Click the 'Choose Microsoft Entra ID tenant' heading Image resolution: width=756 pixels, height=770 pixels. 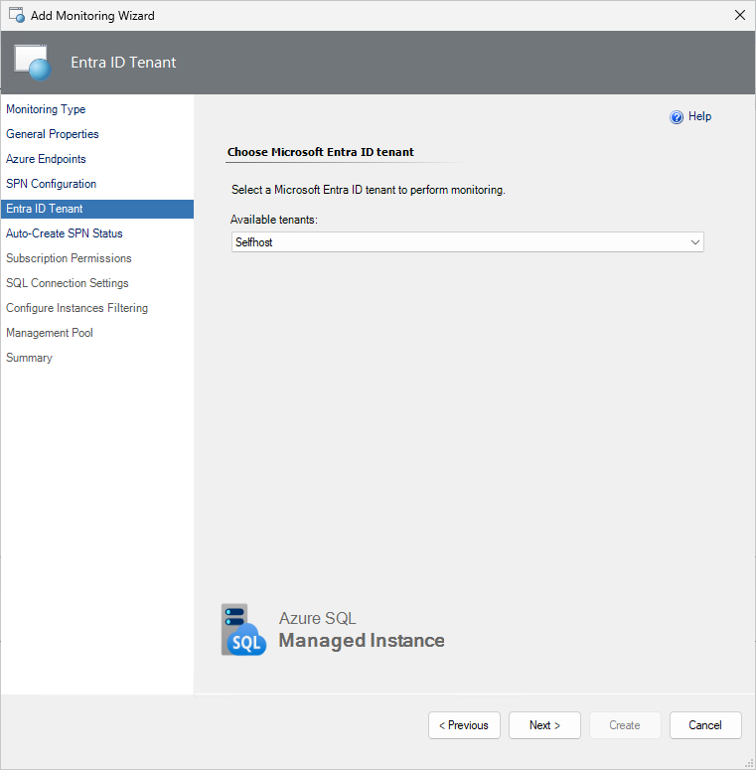tap(321, 152)
